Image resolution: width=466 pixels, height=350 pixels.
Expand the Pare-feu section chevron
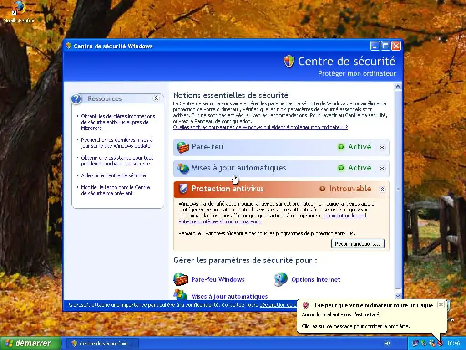tap(382, 148)
